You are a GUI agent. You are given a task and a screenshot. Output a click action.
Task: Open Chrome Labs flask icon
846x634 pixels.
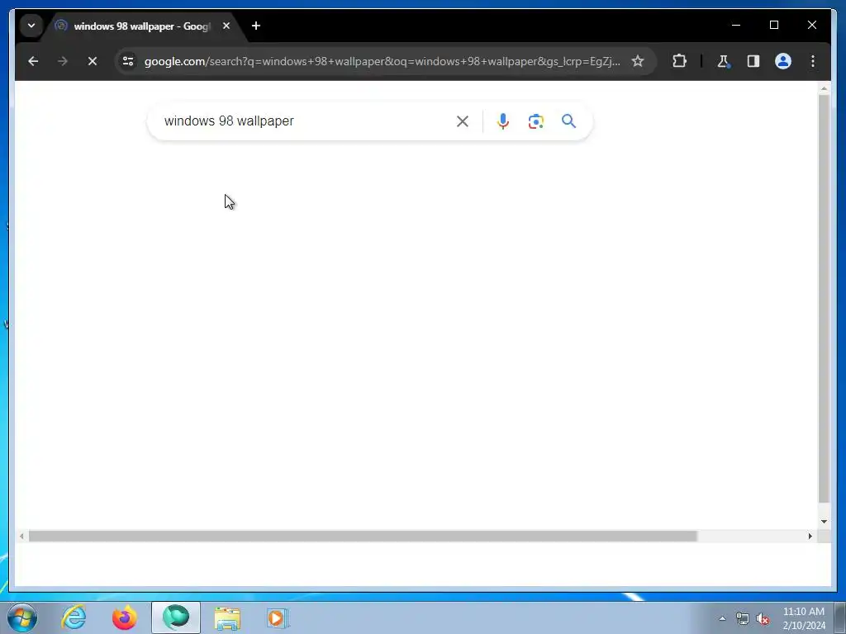point(723,61)
